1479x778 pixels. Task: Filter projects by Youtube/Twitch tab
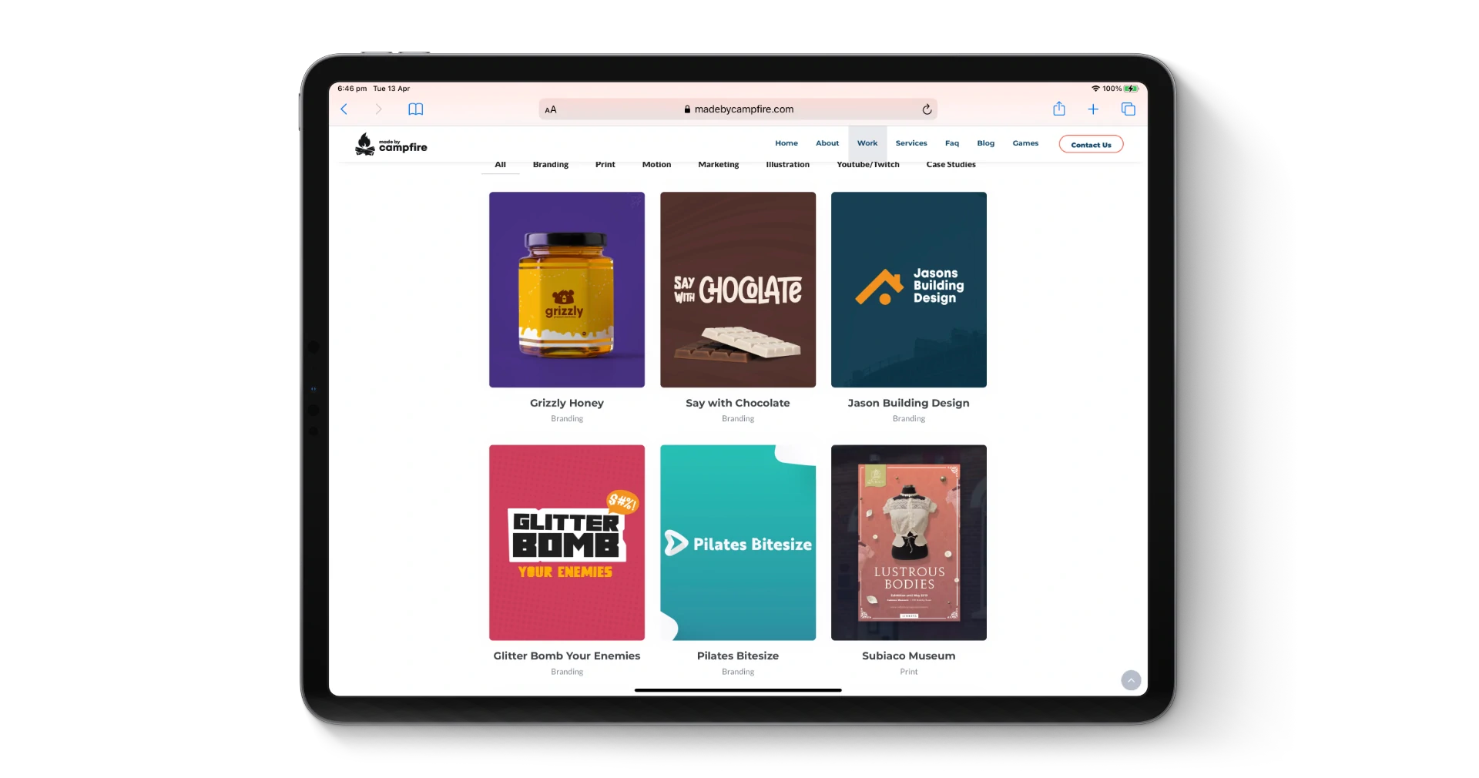tap(868, 165)
